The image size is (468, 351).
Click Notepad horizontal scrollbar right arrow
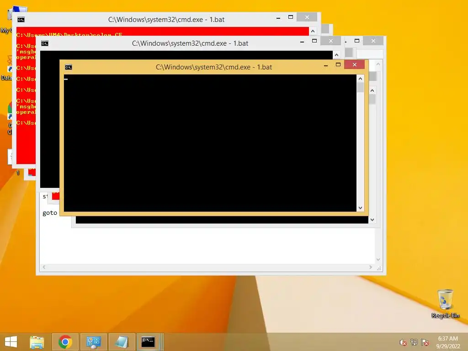[x=370, y=267]
